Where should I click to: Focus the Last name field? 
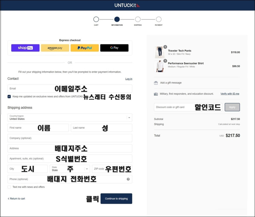(101, 128)
